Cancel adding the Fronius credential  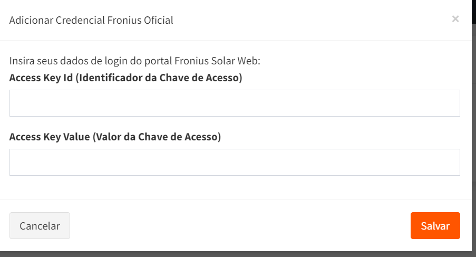[x=40, y=226]
